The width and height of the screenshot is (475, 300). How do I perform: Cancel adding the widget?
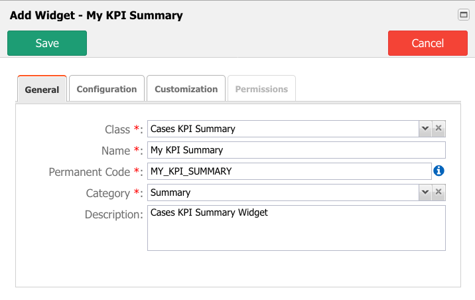(x=428, y=43)
